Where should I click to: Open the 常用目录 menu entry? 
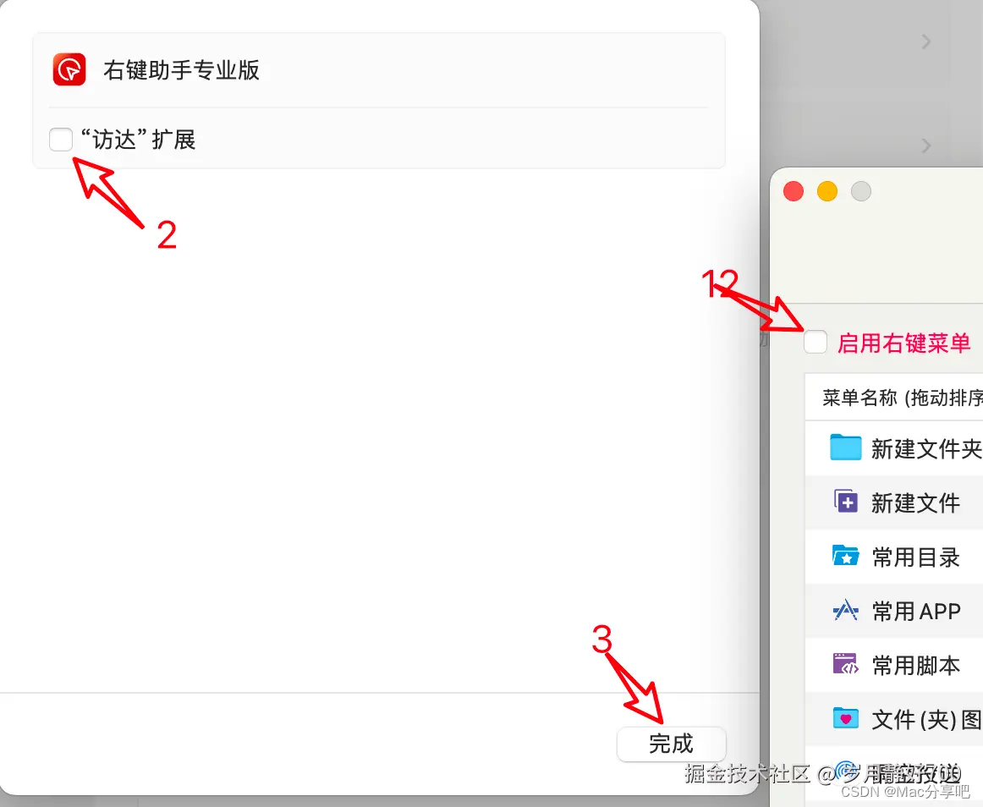point(914,557)
